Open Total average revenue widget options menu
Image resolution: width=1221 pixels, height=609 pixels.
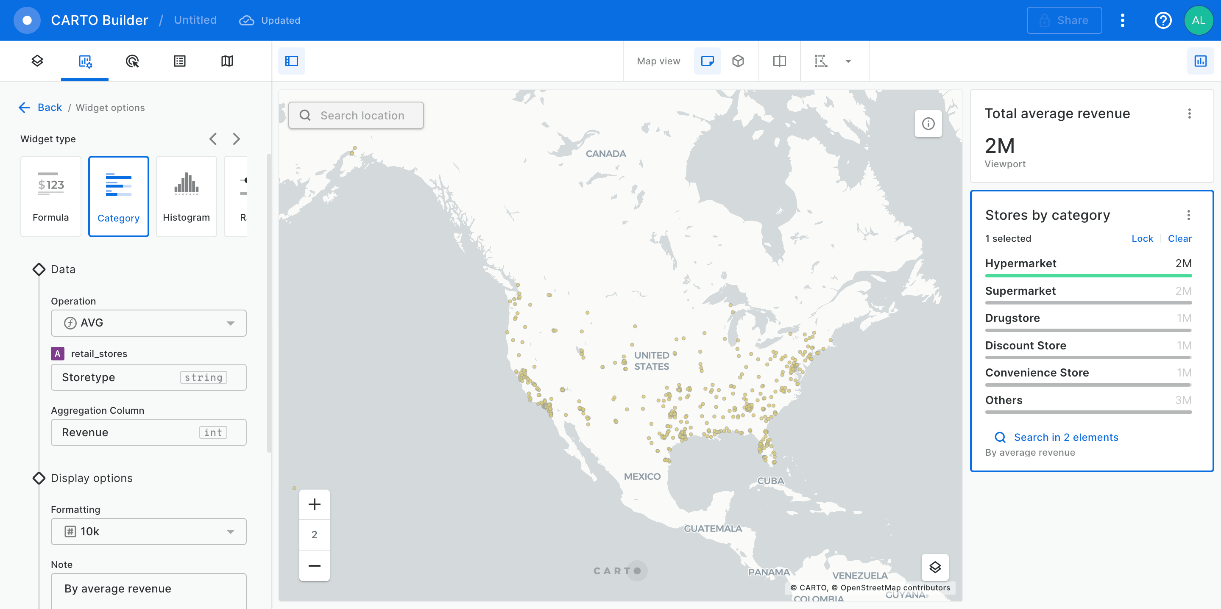click(1189, 113)
